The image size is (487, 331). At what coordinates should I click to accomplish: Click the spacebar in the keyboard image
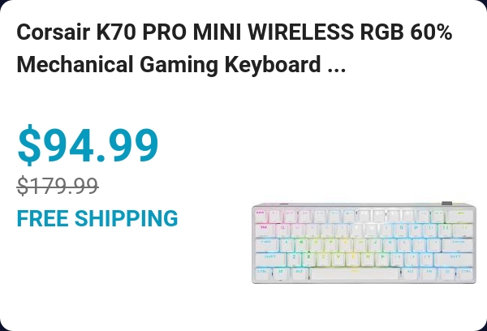(352, 273)
